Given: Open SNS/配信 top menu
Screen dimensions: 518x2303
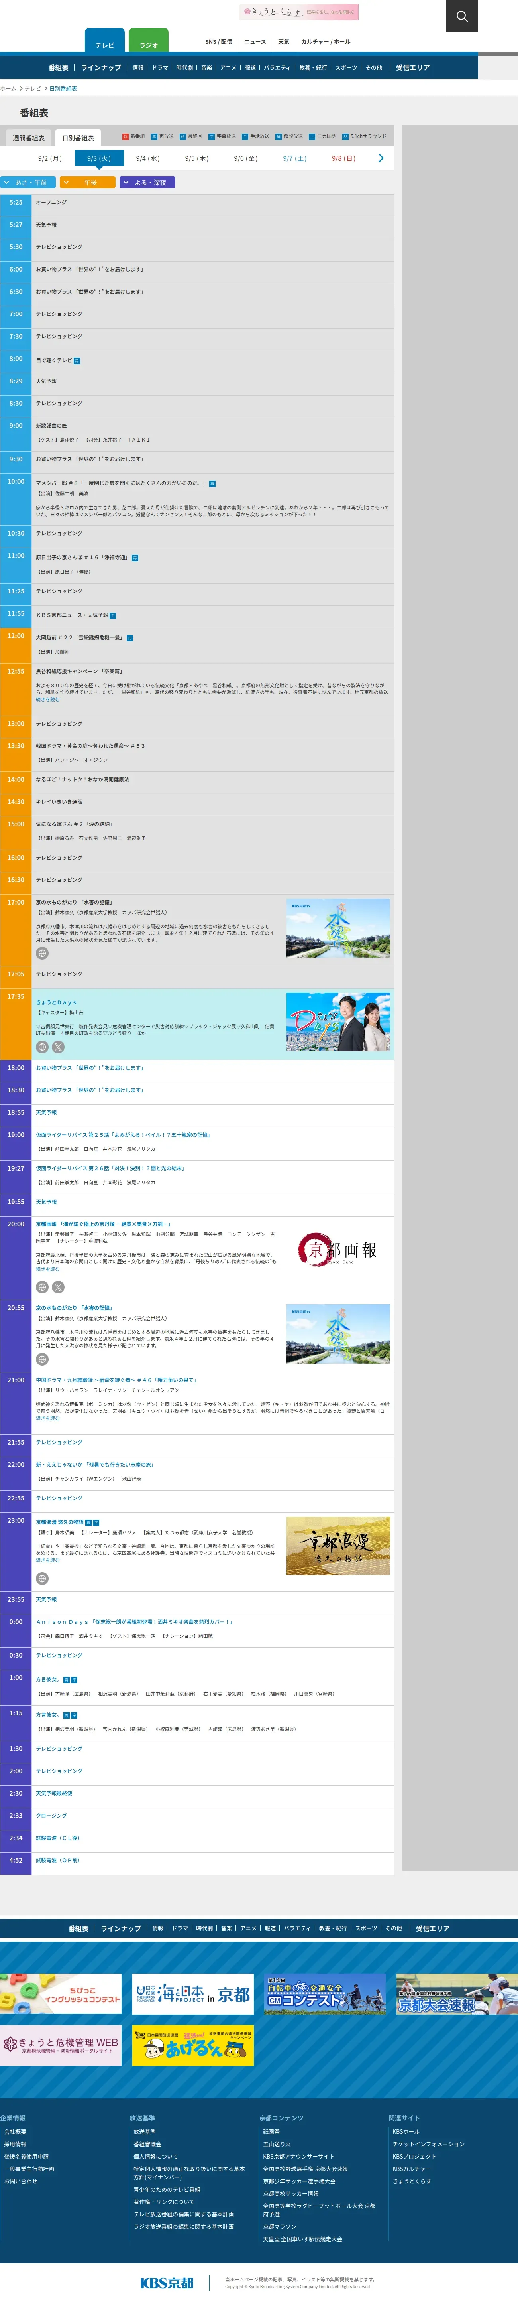Looking at the screenshot, I should (x=218, y=42).
